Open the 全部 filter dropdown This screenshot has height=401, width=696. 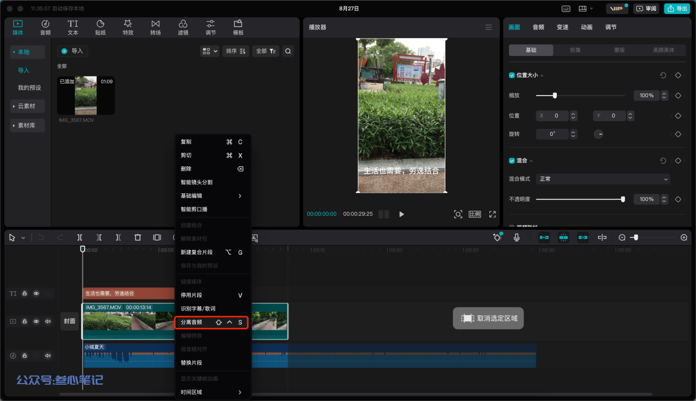point(265,51)
